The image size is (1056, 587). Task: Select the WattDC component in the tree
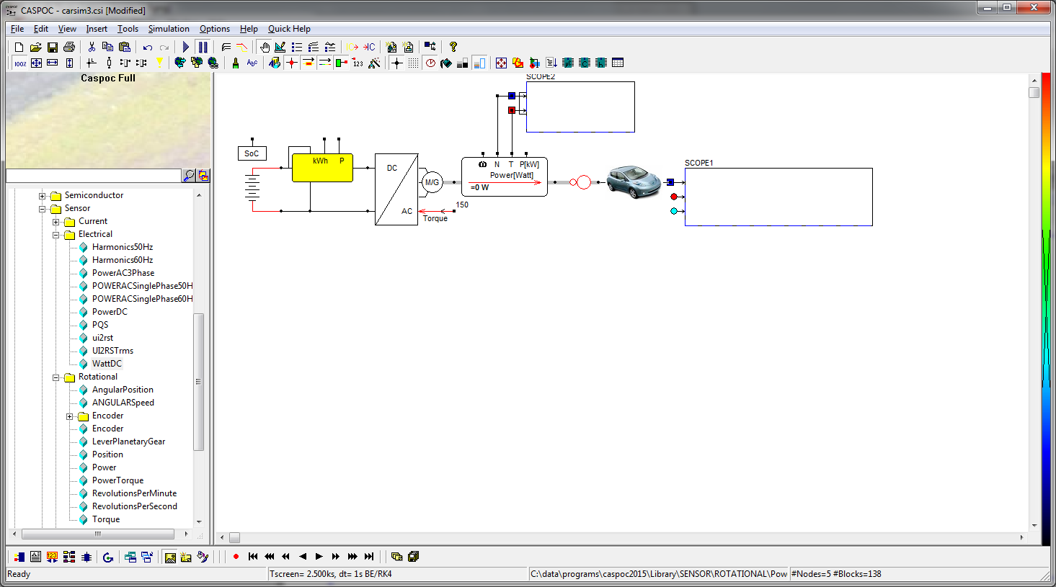click(x=107, y=364)
